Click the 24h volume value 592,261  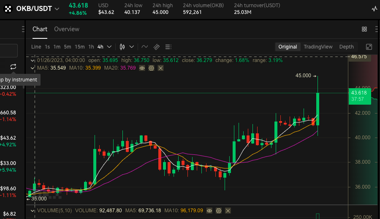(192, 12)
